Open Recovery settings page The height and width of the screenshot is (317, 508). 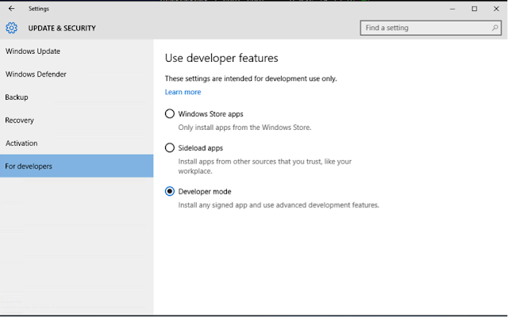[x=19, y=120]
